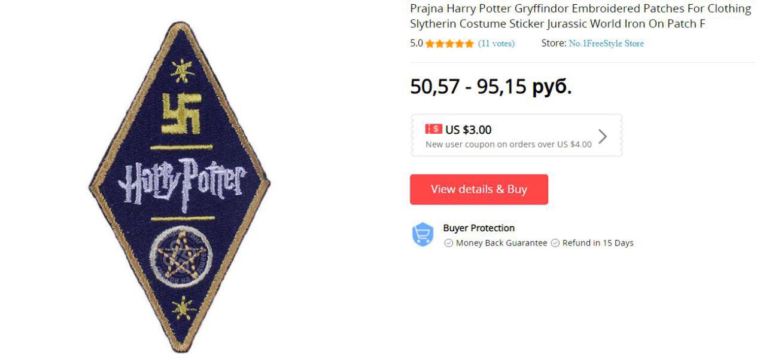Visit the No.1FreeStyle Store link
The height and width of the screenshot is (362, 766).
[606, 44]
